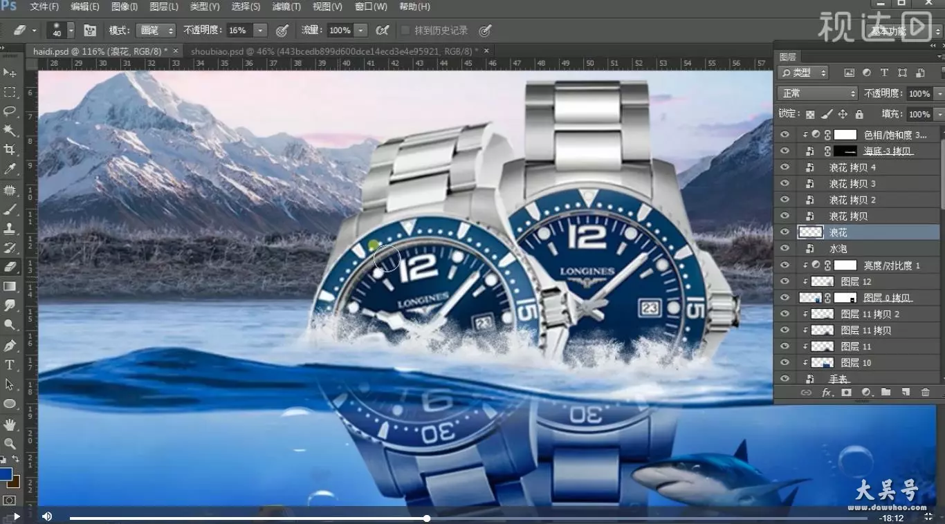Toggle visibility of 亮度/对比度 1 layer
The image size is (945, 524).
coord(785,265)
